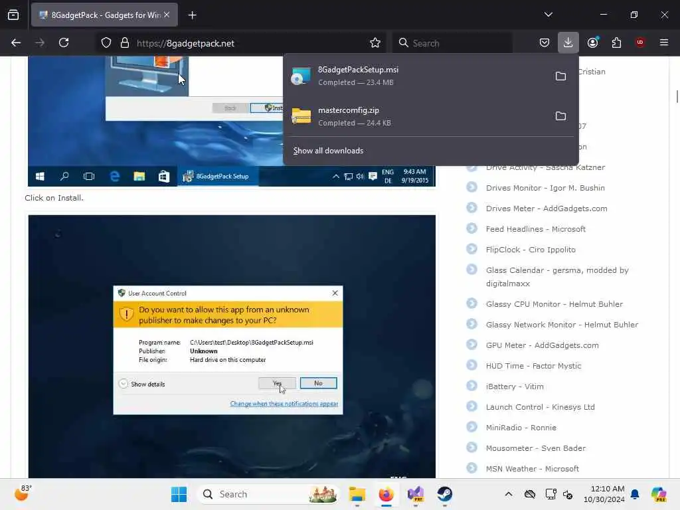This screenshot has height=510, width=680.
Task: Open the Firefox hamburger menu
Action: (664, 42)
